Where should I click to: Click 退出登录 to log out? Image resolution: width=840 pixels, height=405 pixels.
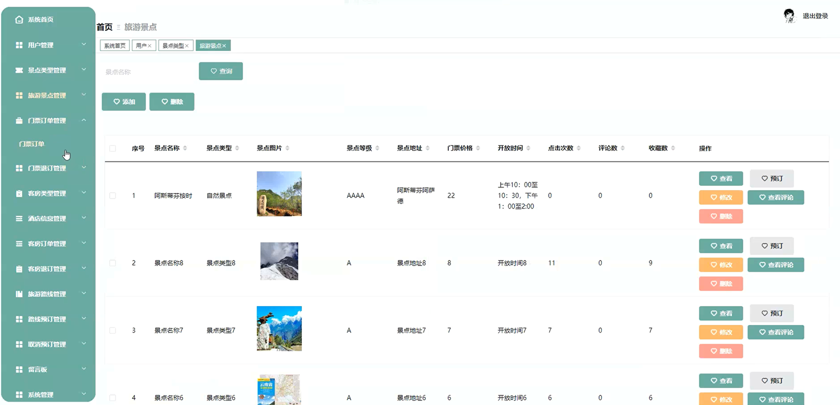tap(815, 16)
